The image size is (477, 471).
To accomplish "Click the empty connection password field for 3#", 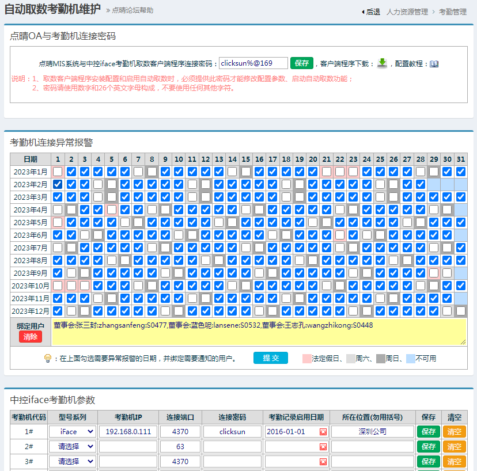I will (232, 462).
